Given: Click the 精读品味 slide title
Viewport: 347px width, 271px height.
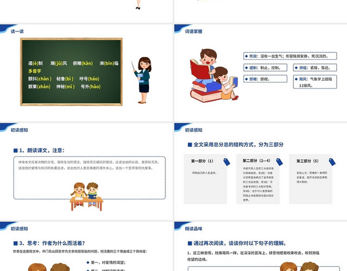Looking at the screenshot, I should (194, 229).
